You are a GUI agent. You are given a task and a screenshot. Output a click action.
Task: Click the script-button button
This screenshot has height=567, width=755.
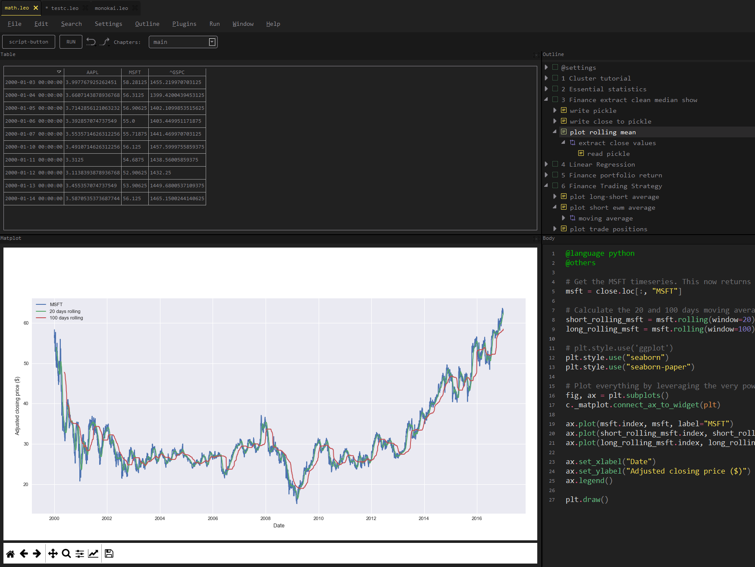(x=29, y=42)
